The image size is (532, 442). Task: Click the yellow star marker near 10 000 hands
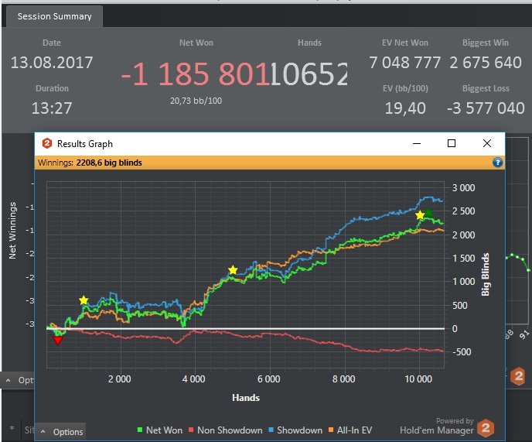pyautogui.click(x=420, y=215)
